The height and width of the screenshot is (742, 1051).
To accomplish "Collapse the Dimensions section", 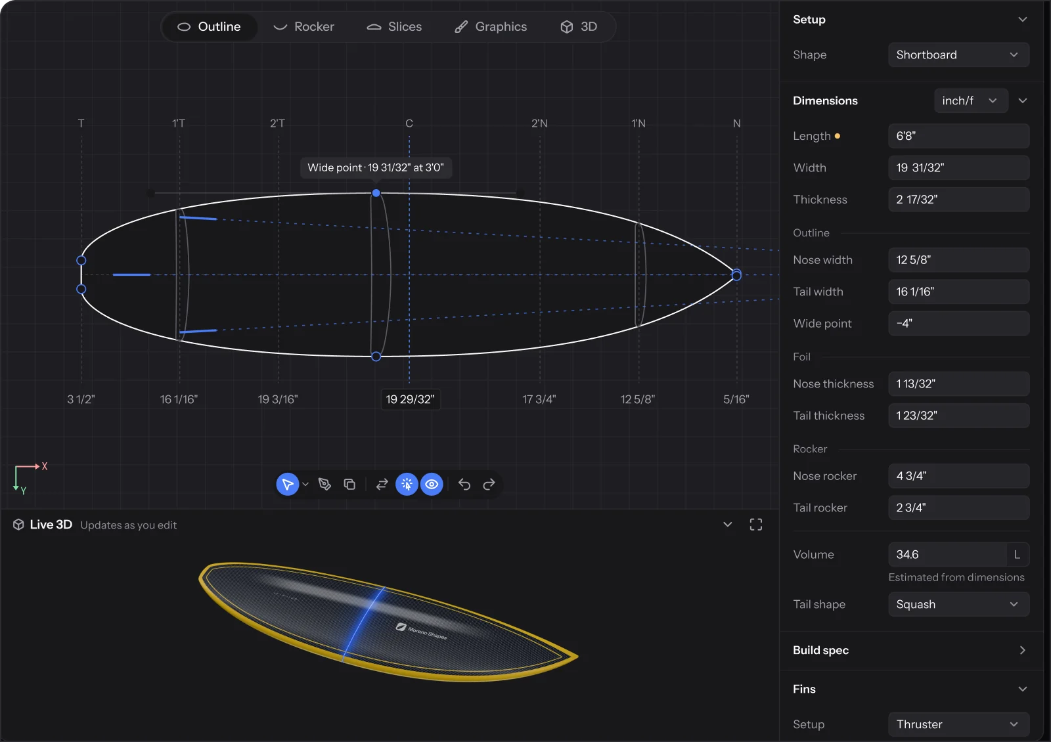I will pyautogui.click(x=1022, y=100).
